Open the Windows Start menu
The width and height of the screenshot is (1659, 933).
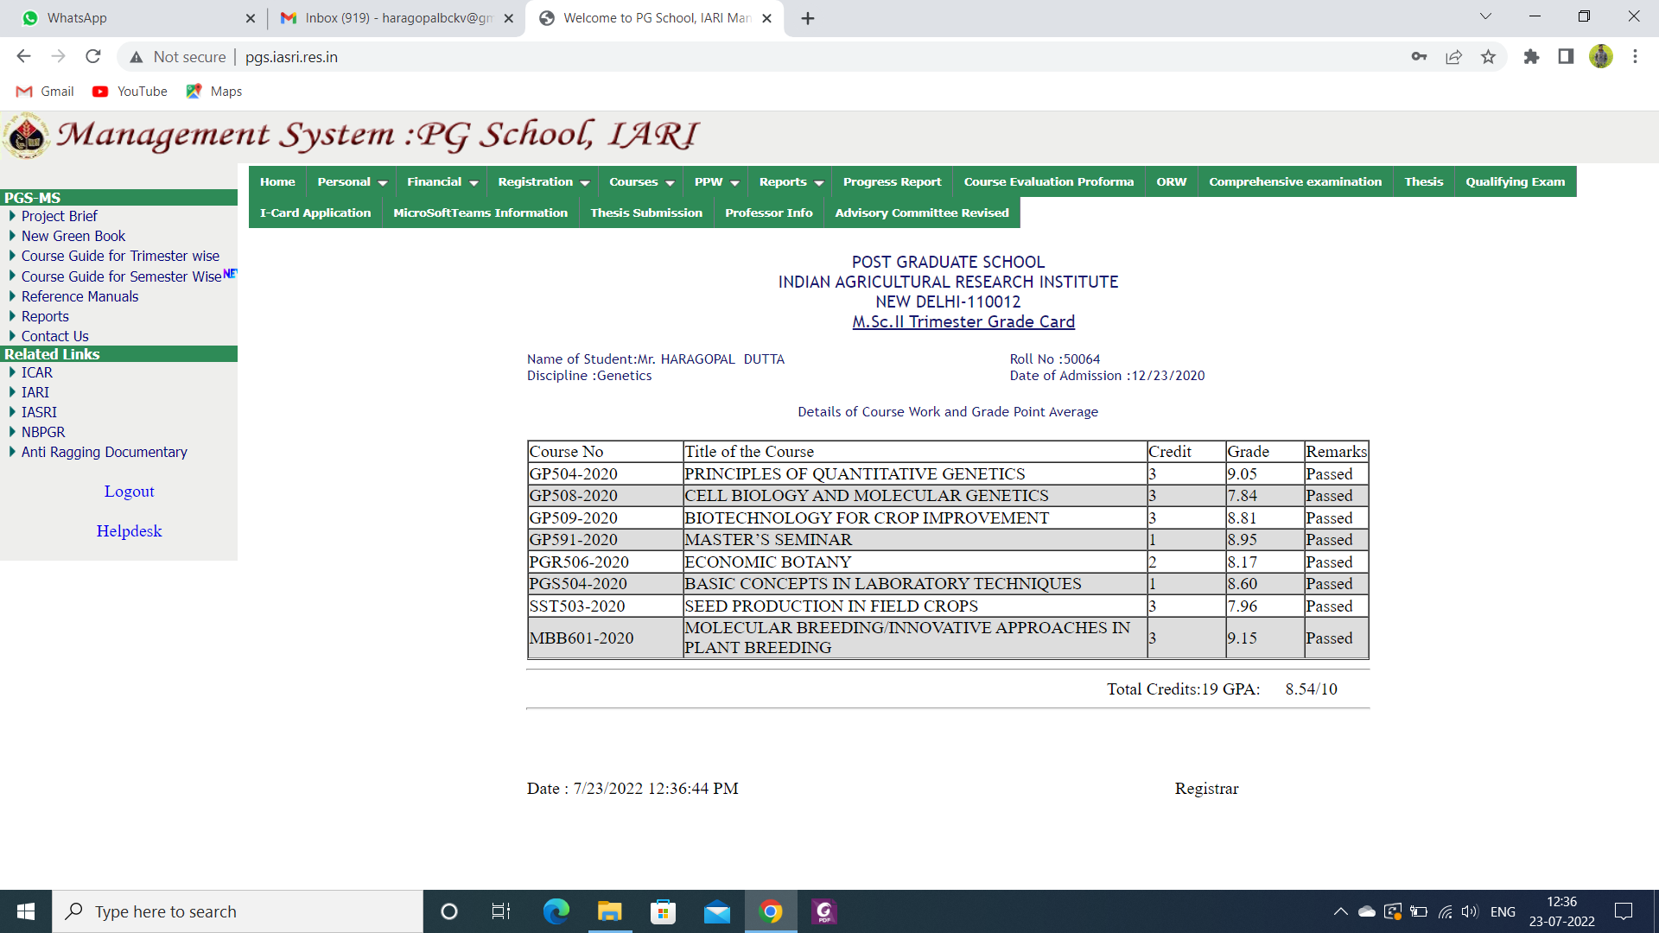point(26,911)
